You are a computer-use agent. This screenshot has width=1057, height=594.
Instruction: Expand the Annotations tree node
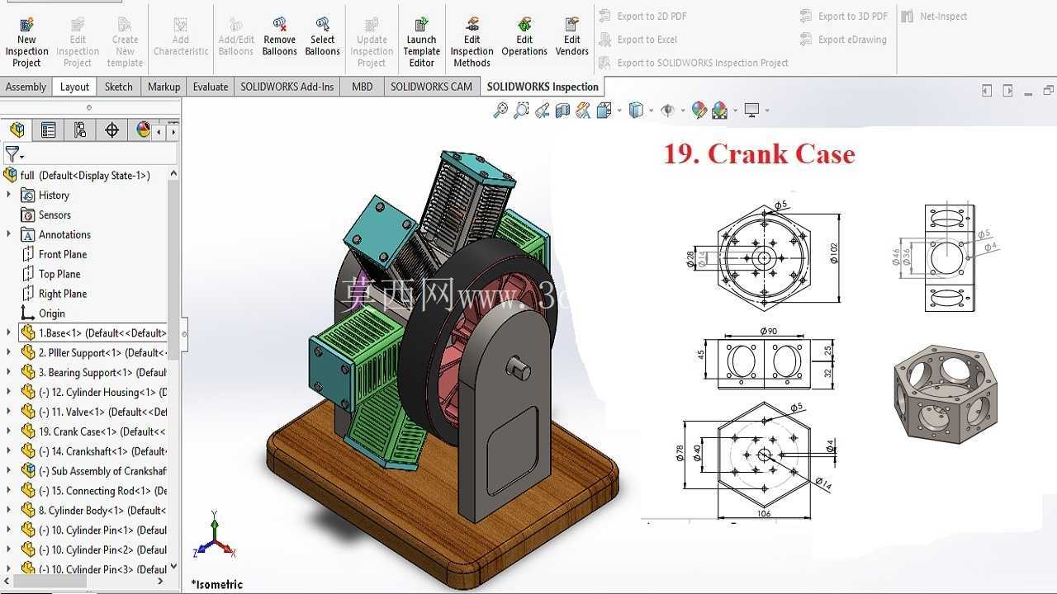click(9, 234)
